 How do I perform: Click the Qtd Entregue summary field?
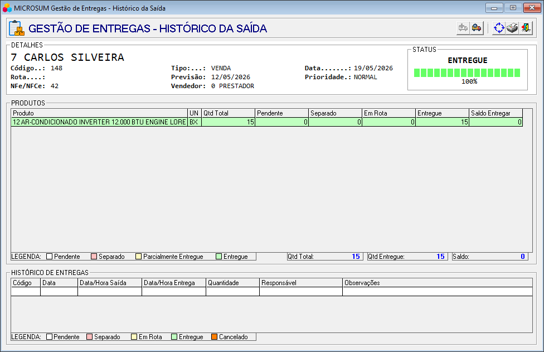407,257
